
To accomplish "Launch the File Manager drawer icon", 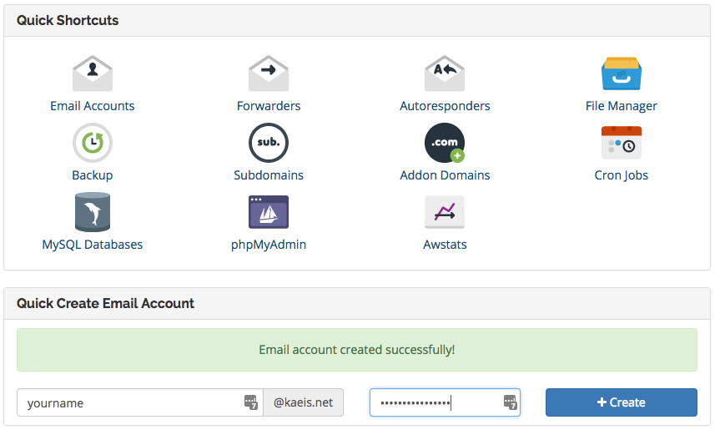I will tap(622, 73).
